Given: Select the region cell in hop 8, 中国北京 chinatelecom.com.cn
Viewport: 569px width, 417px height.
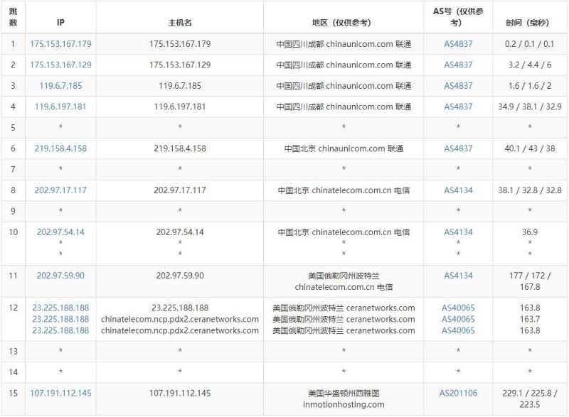Looking at the screenshot, I should pyautogui.click(x=344, y=190).
